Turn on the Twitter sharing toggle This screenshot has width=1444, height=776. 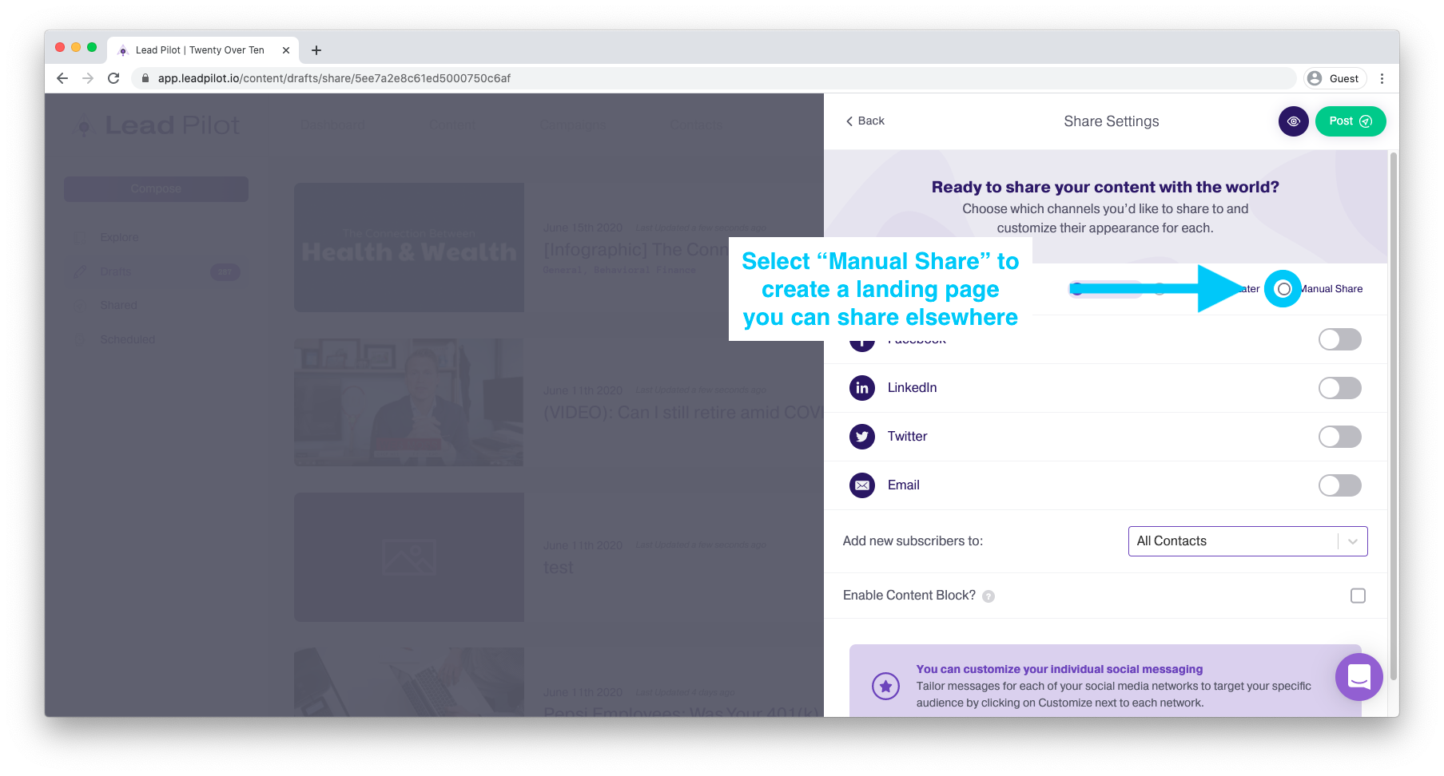[x=1339, y=437]
